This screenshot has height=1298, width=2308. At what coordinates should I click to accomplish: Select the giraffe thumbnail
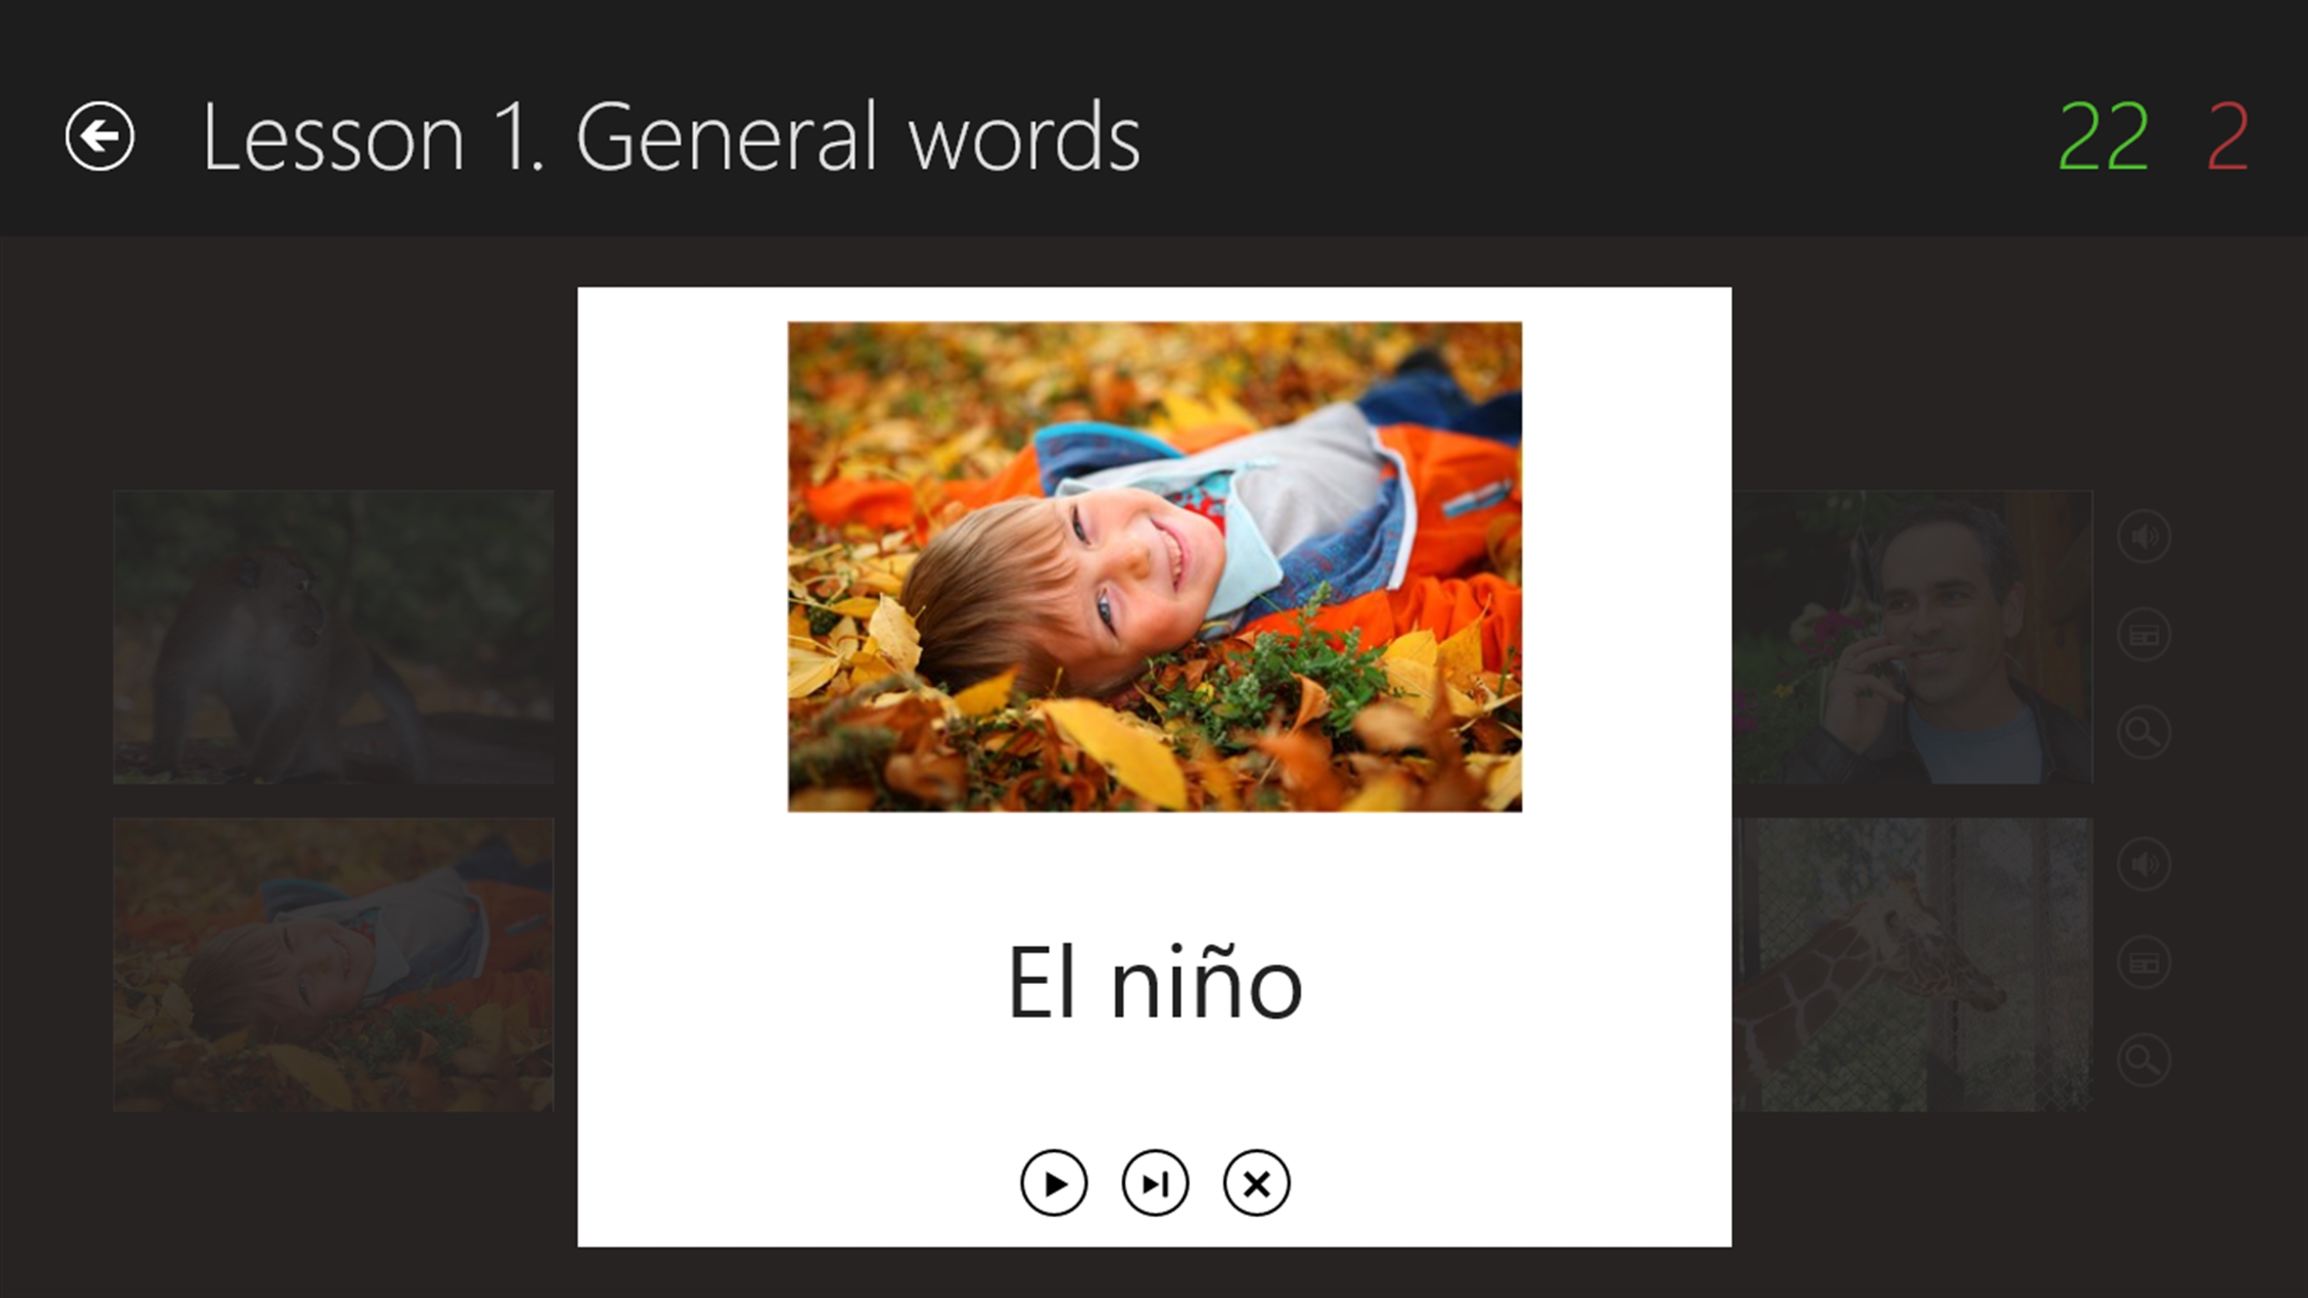coord(1912,965)
